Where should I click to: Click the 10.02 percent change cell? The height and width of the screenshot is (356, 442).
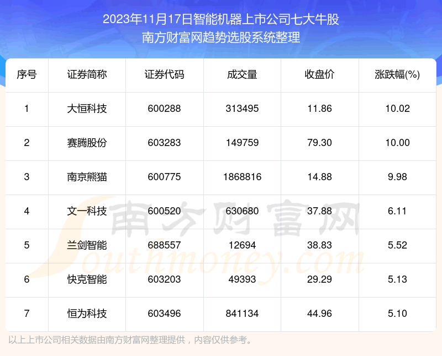397,109
